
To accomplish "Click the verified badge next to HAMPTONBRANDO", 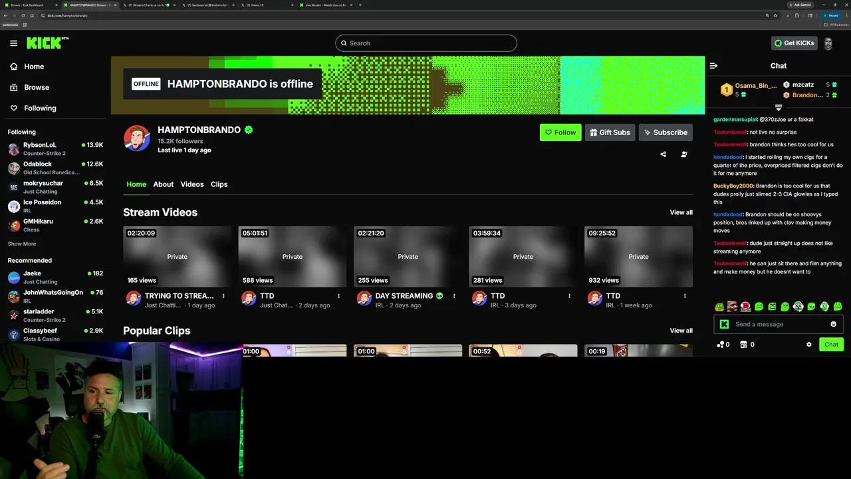I will pyautogui.click(x=249, y=130).
